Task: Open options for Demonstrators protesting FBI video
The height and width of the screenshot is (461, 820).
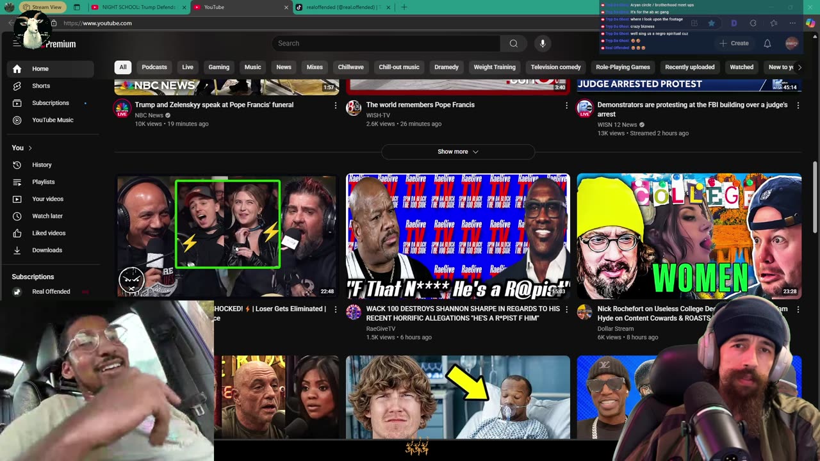Action: point(798,105)
